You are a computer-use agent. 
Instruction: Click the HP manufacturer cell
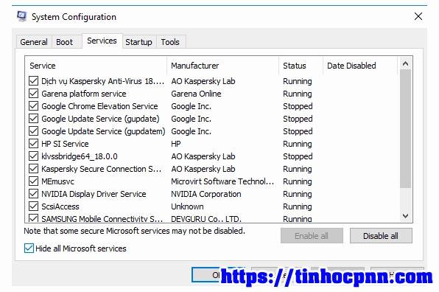point(176,144)
